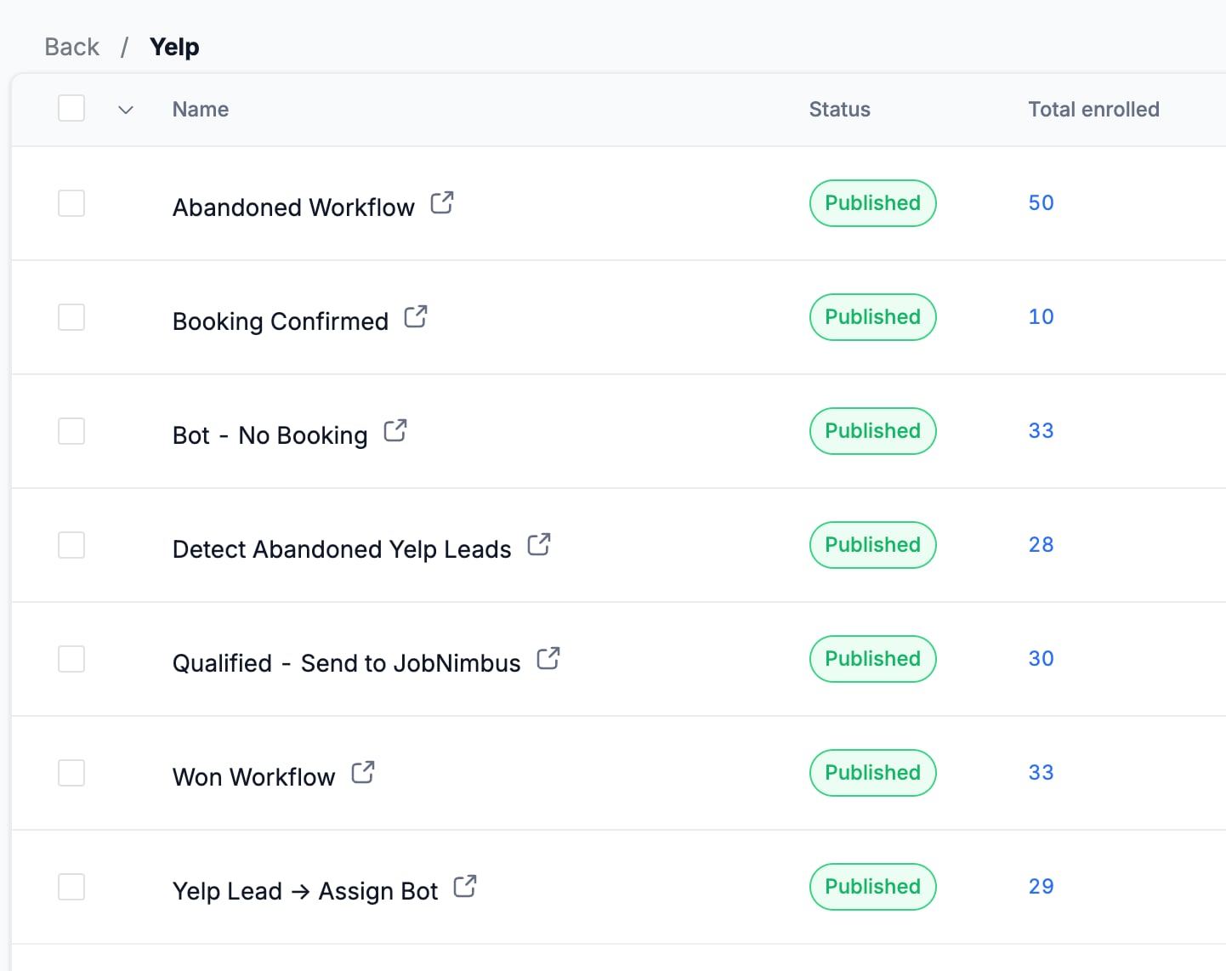Viewport: 1226px width, 971px height.
Task: Open Qualified - Send to JobNimbus external icon
Action: (x=548, y=658)
